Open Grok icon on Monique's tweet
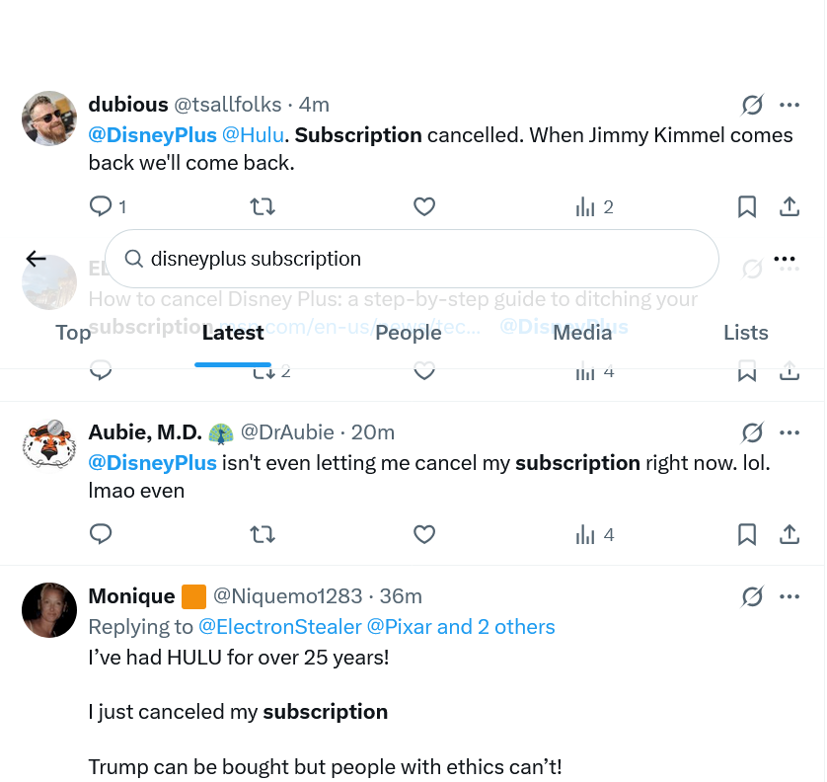The height and width of the screenshot is (782, 827). coord(752,596)
